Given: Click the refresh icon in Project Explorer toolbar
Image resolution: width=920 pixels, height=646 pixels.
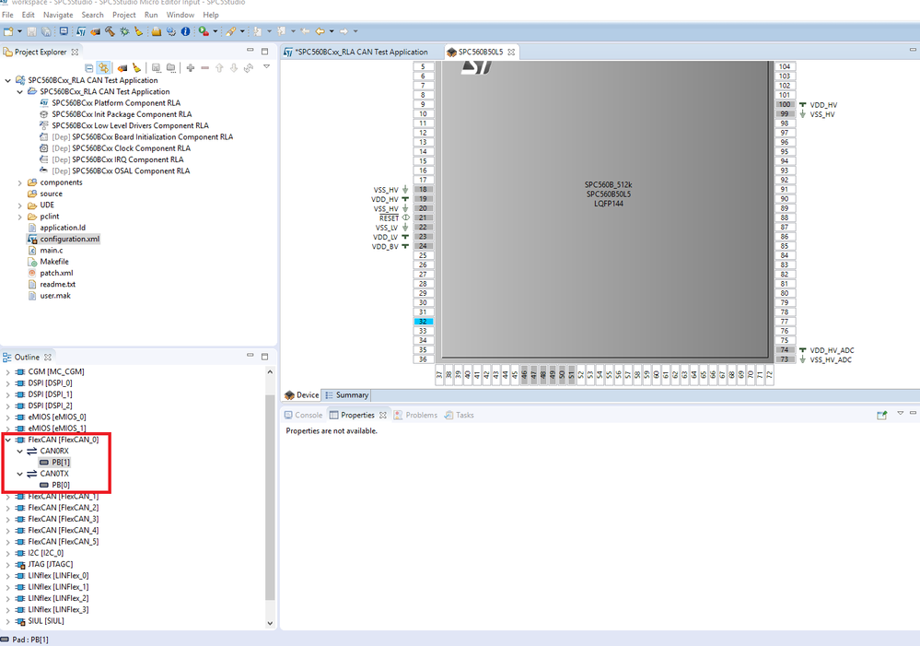Looking at the screenshot, I should [x=249, y=68].
